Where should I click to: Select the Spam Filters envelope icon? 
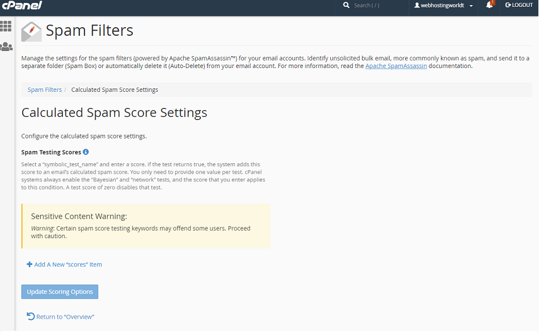31,31
